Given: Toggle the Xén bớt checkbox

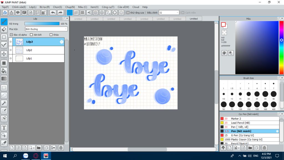Looking at the screenshot, I should point(31,35).
